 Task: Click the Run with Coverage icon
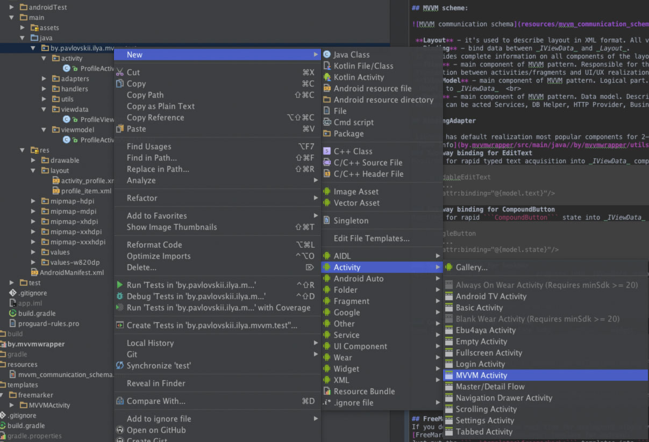[x=120, y=307]
